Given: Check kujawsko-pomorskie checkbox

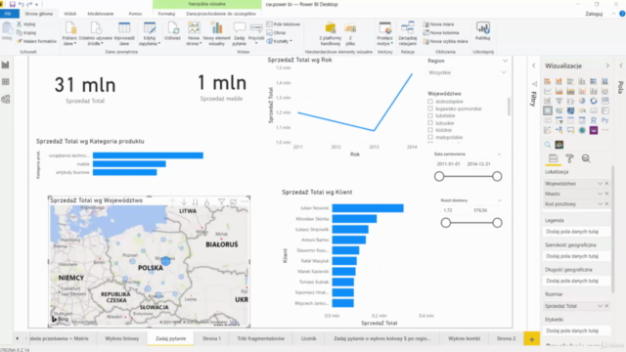Looking at the screenshot, I should click(x=430, y=109).
